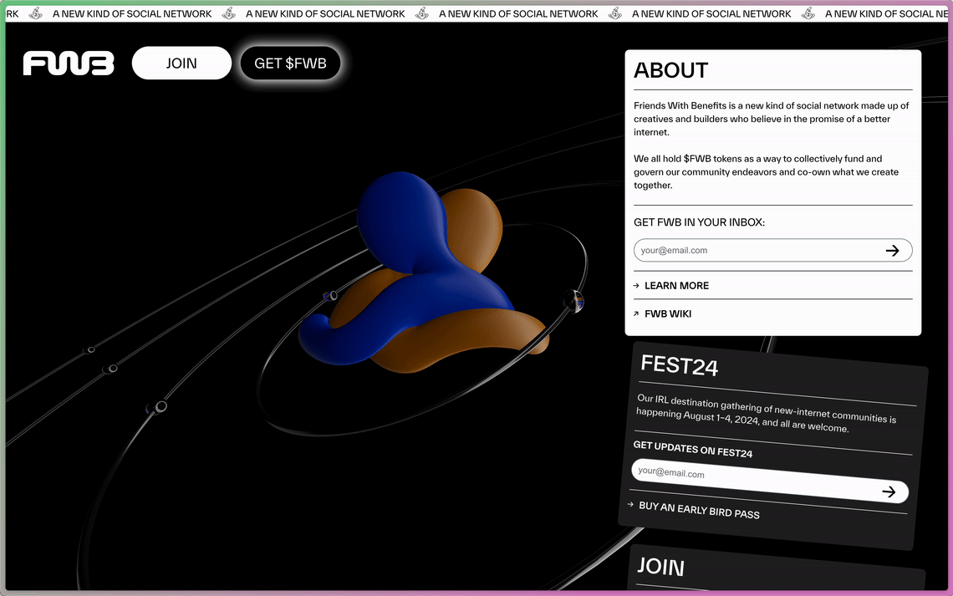
Task: Click the blue and orange 3D blob figure
Action: (424, 273)
